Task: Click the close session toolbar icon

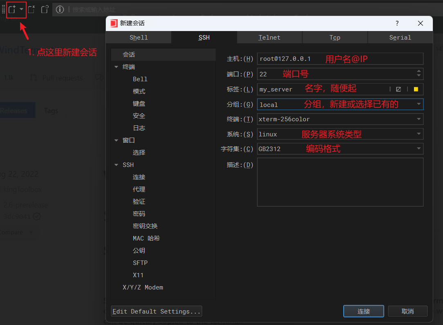Action: pyautogui.click(x=31, y=9)
